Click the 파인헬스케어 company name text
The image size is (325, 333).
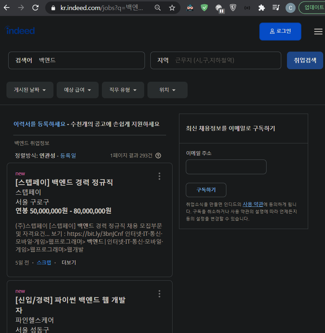[35, 320]
